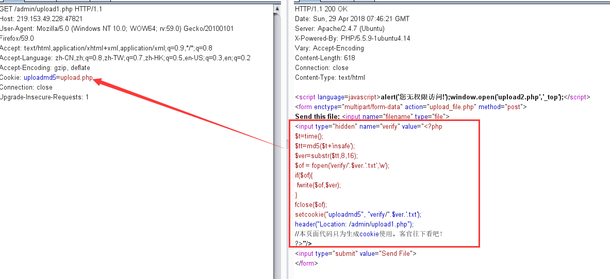Click the closing '?>"/>' line

click(303, 243)
